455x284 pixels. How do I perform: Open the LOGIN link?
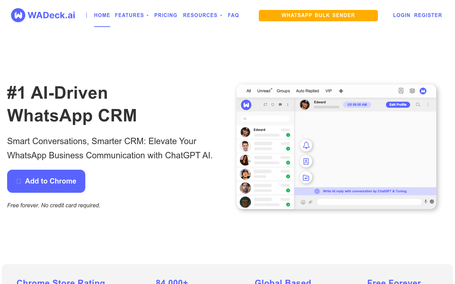coord(402,15)
